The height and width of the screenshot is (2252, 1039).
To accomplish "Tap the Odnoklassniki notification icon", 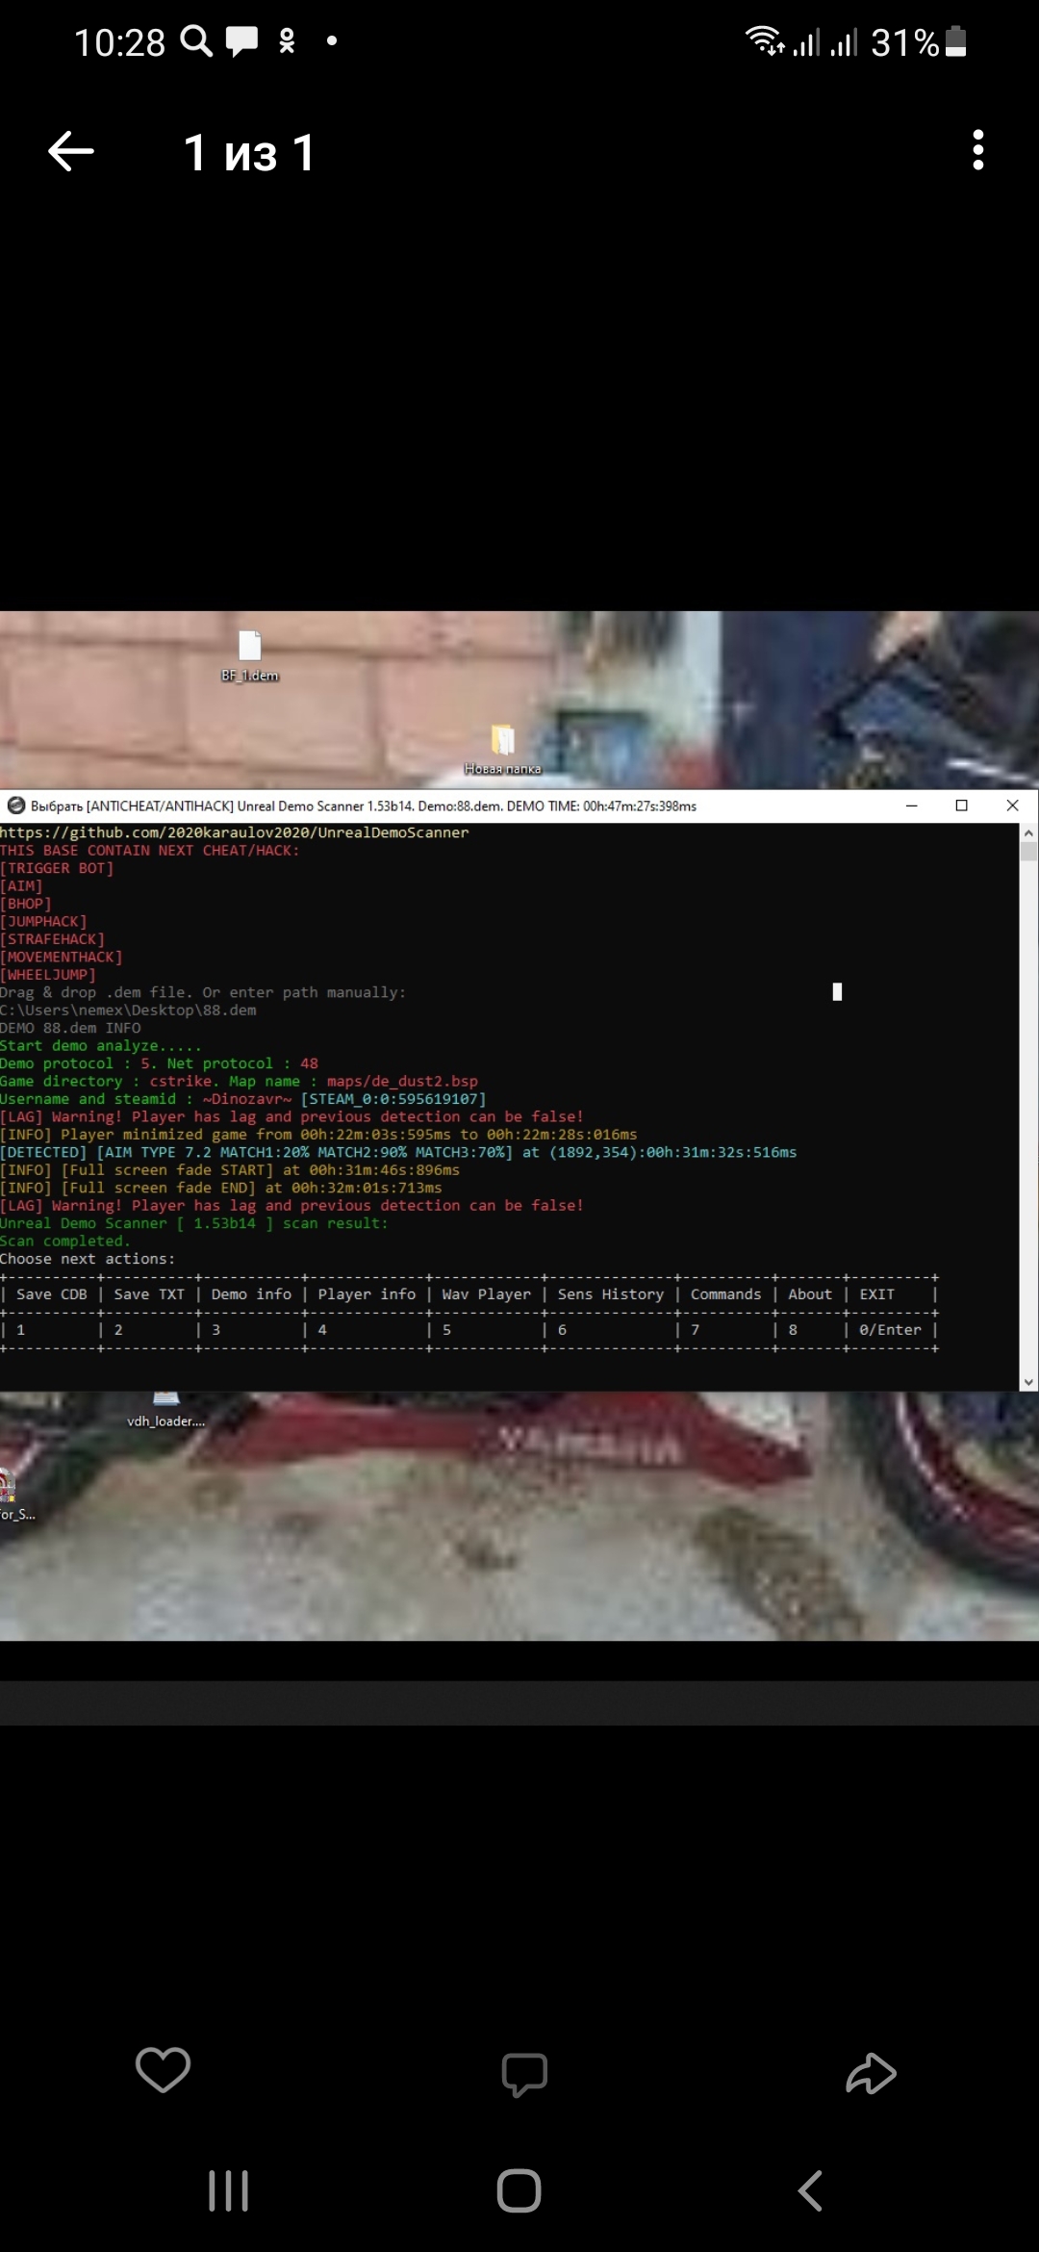I will 287,41.
